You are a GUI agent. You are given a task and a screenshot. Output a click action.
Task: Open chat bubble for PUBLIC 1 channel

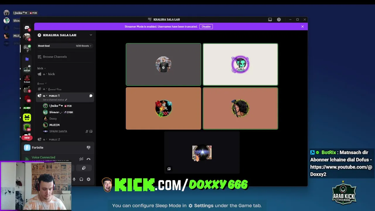pos(91,96)
